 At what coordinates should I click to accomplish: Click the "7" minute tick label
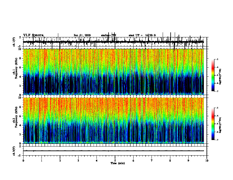tap(152, 161)
